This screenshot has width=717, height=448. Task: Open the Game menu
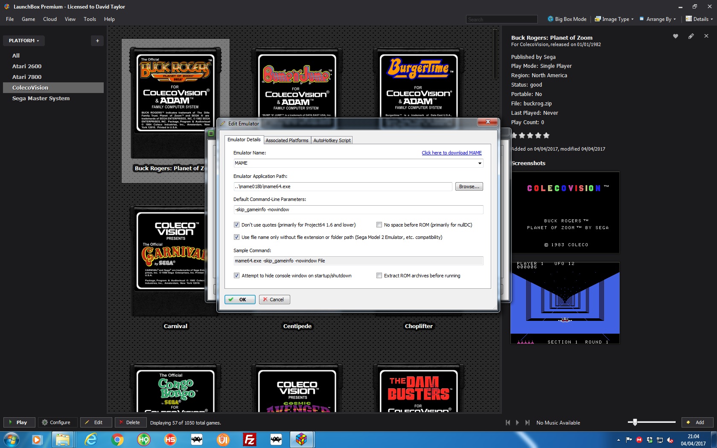click(28, 19)
